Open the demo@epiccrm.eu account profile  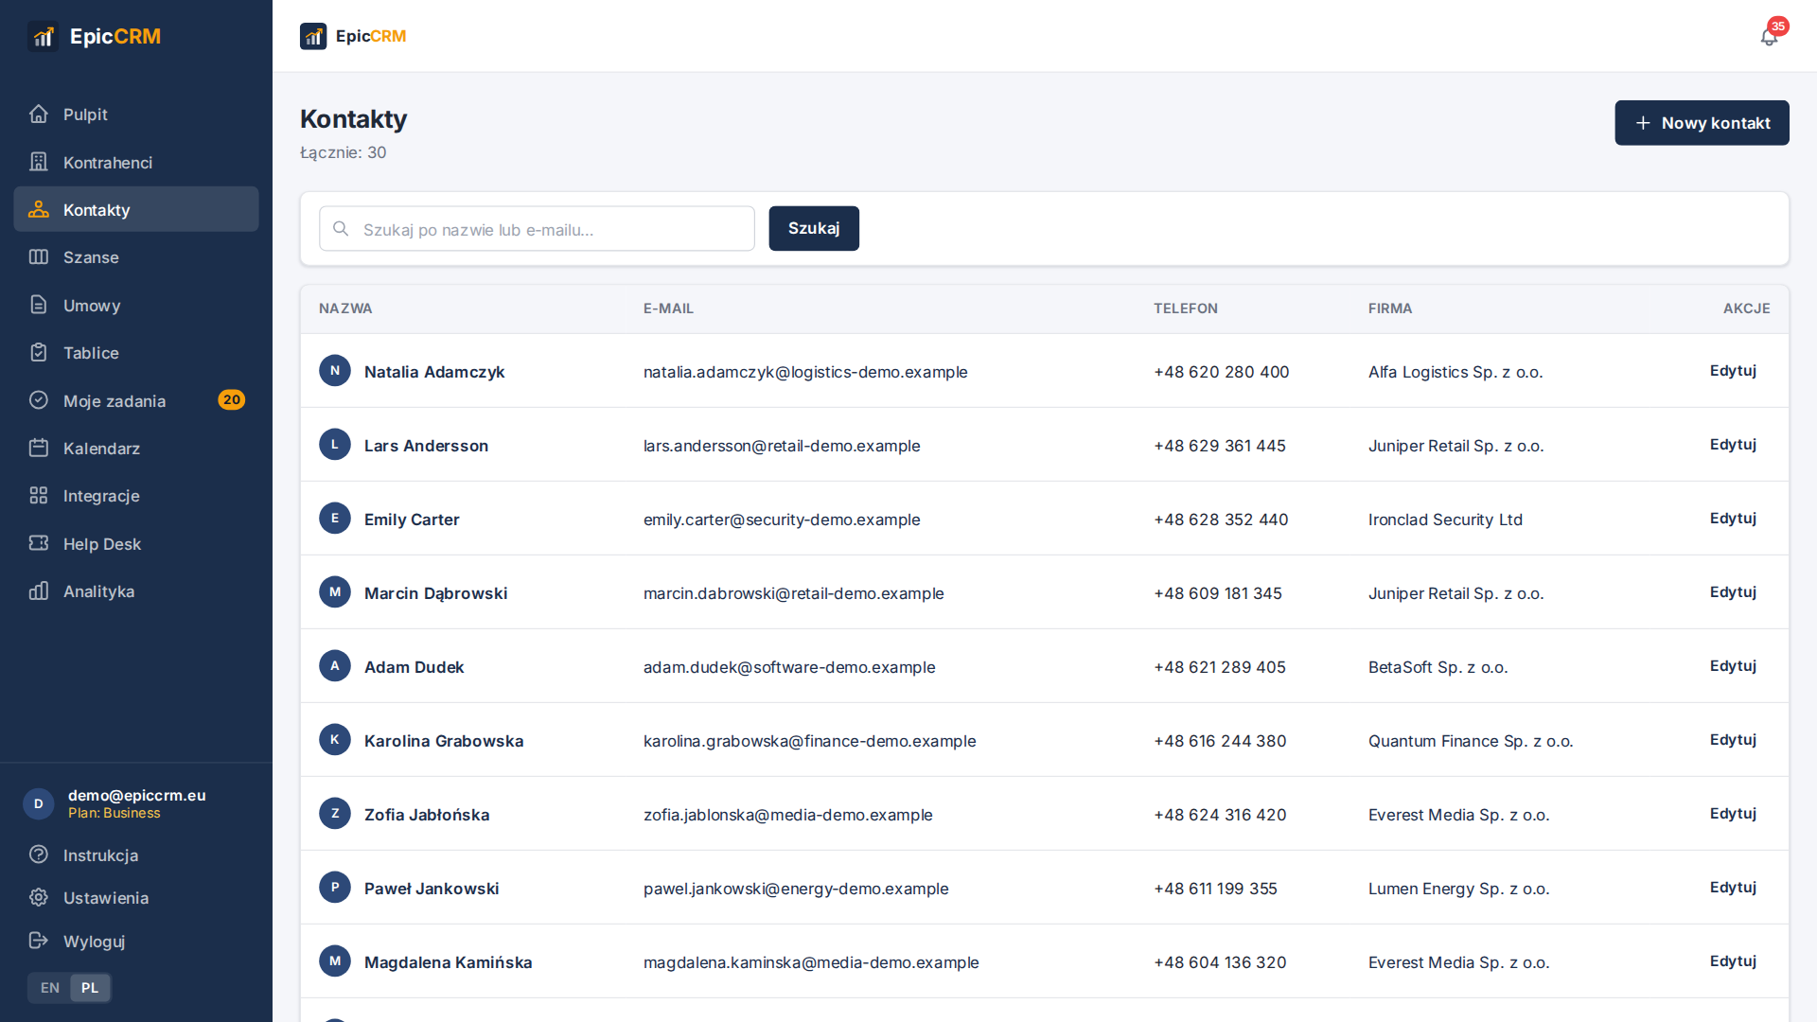(x=136, y=803)
